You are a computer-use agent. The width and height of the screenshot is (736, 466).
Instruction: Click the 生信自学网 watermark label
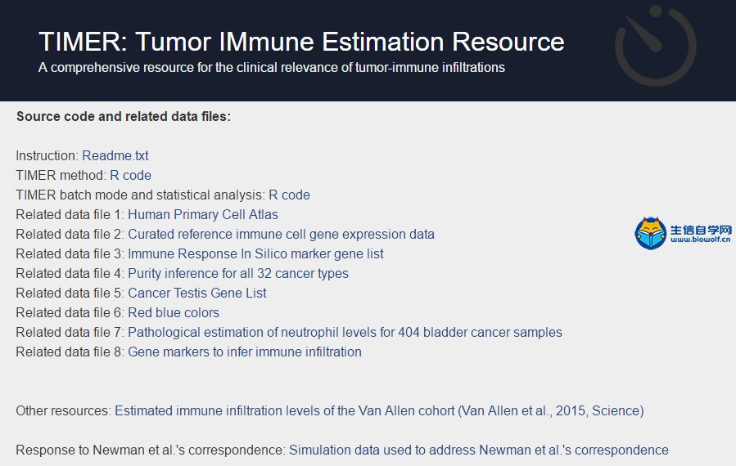tap(701, 230)
